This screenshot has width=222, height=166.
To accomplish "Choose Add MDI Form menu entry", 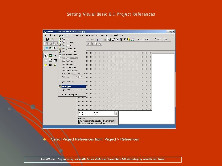I will (72, 42).
